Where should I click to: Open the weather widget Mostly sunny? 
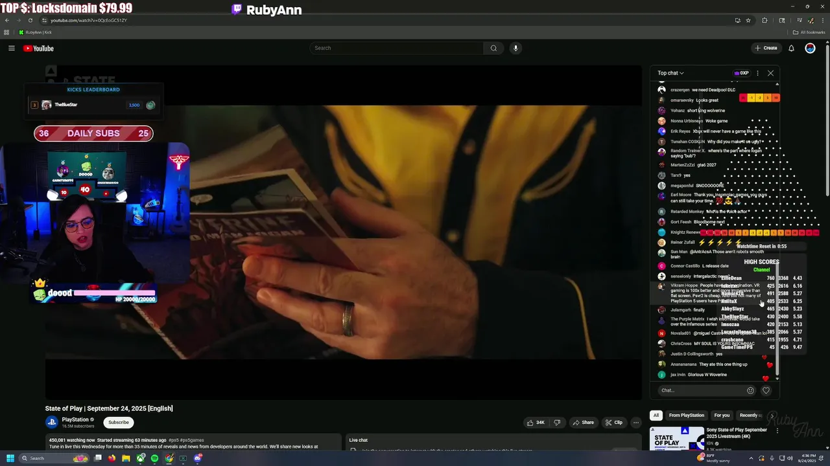coord(714,458)
